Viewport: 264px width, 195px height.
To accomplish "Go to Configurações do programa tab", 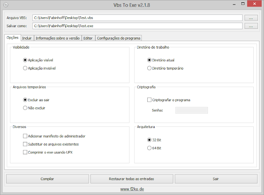I will click(119, 38).
